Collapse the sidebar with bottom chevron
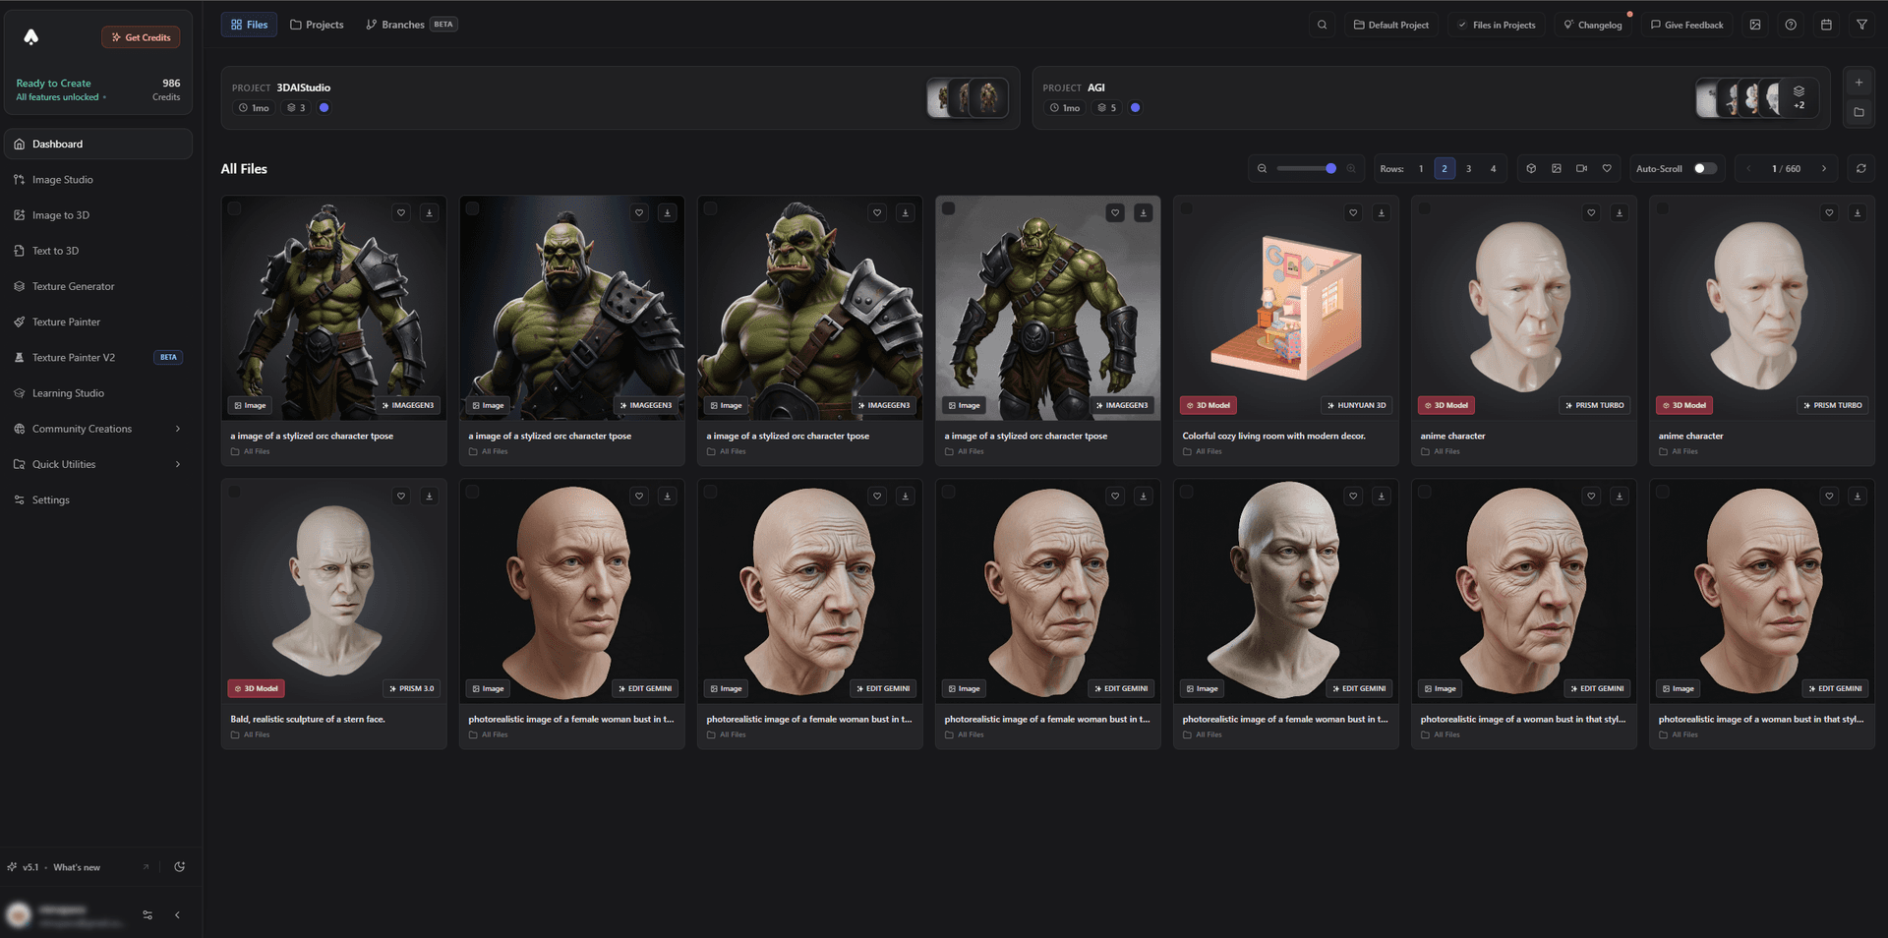The height and width of the screenshot is (938, 1888). click(x=178, y=914)
